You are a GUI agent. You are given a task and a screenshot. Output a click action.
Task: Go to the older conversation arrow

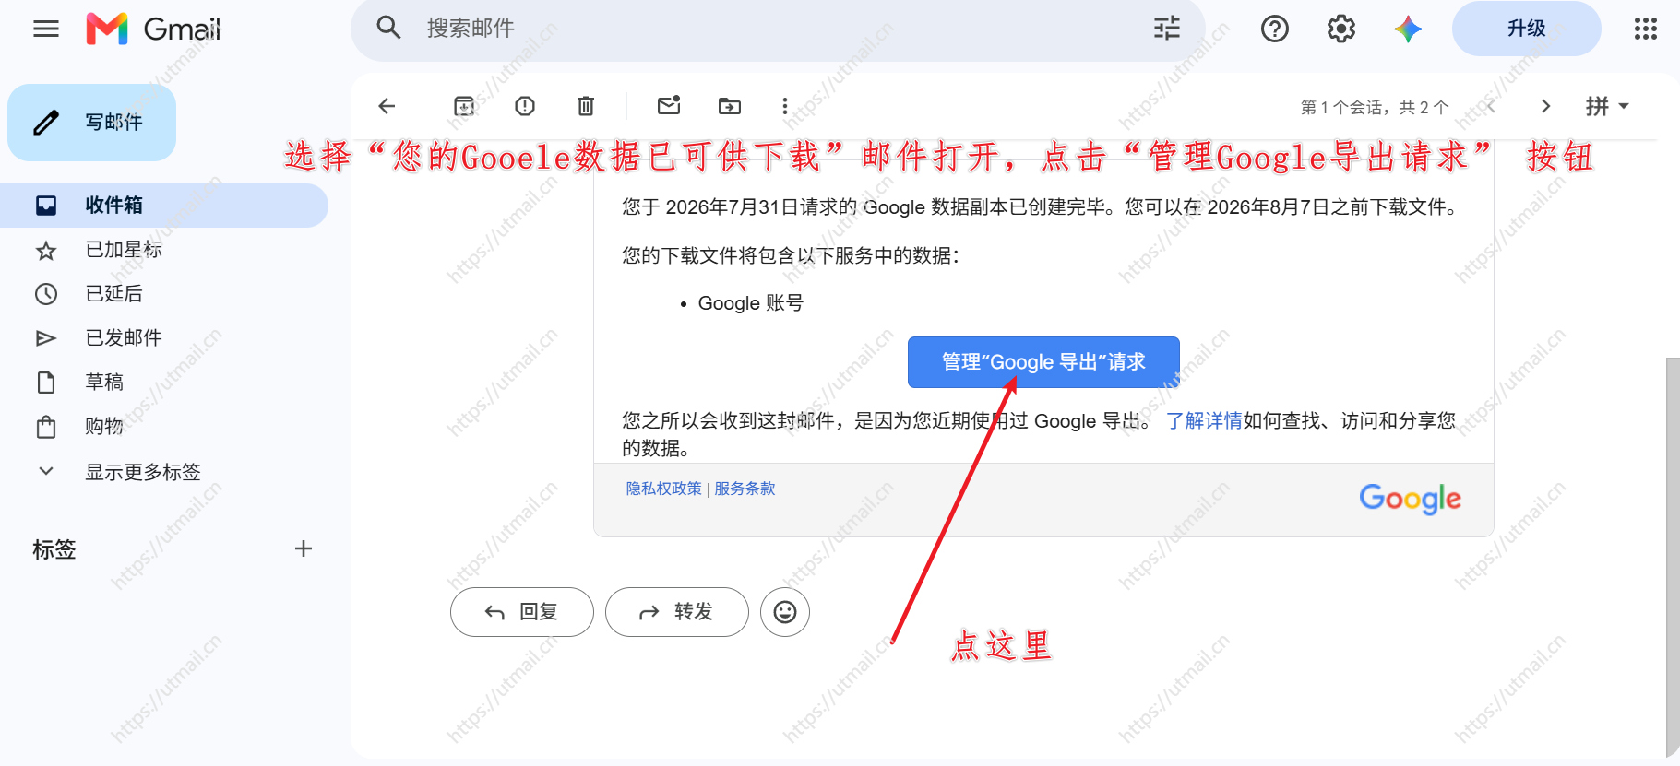[x=1546, y=106]
